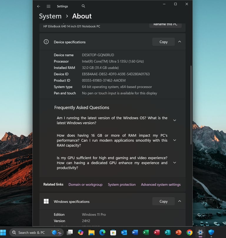The image size is (226, 238).
Task: Click the Windows 11 Pro edition value
Action: (94, 214)
